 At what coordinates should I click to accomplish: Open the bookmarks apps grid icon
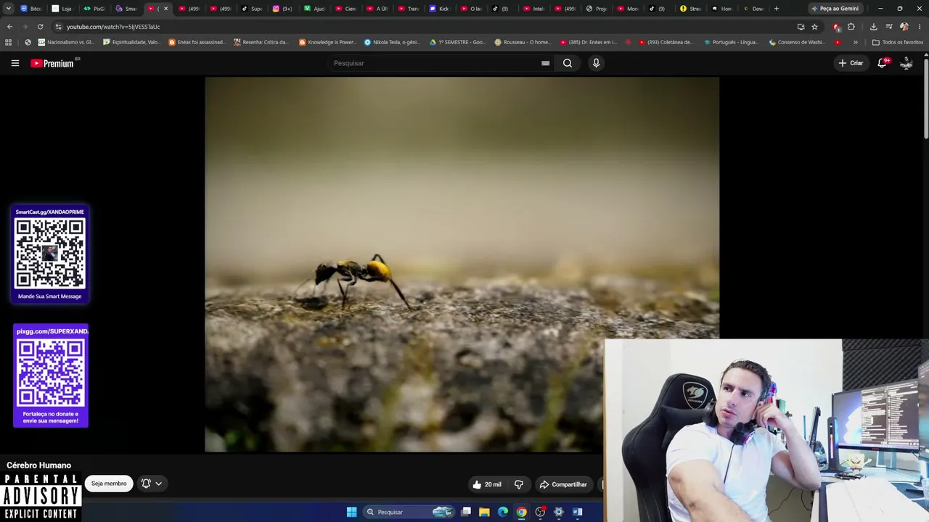(8, 42)
